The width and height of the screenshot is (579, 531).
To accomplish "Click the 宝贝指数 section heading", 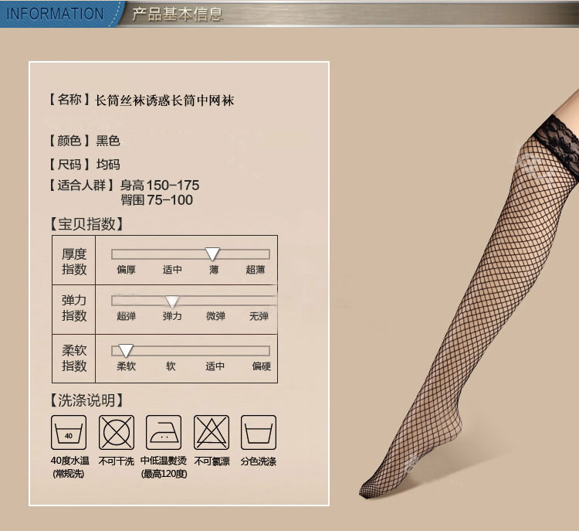I will pyautogui.click(x=86, y=224).
